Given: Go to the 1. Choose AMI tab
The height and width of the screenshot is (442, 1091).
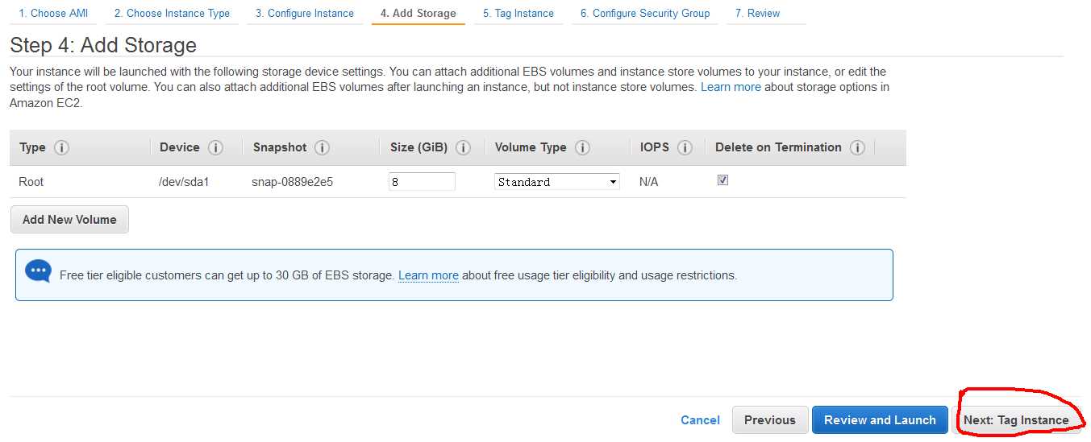Looking at the screenshot, I should coord(53,13).
